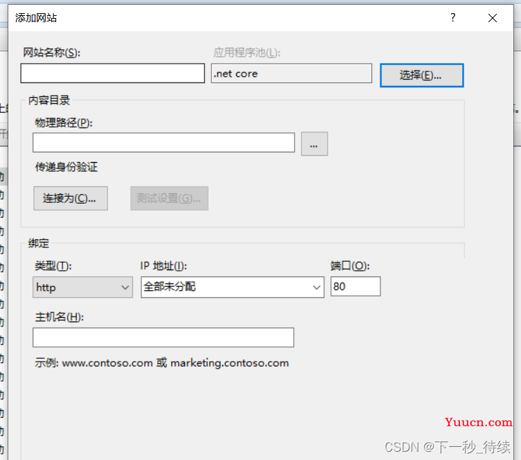Click the 网站名称(S) label
521x460 pixels.
tap(51, 53)
